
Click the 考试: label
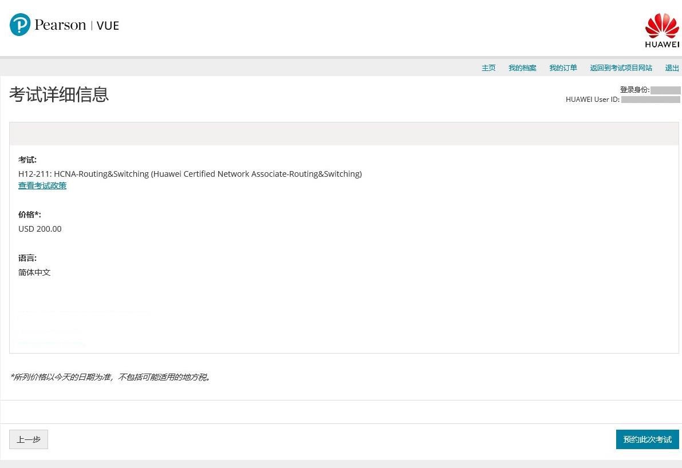[27, 160]
